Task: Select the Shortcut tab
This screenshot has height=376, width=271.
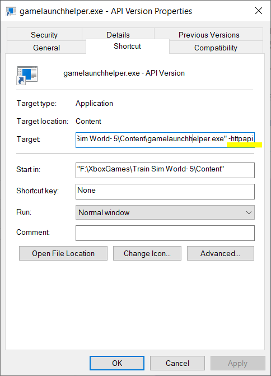Action: 127,46
